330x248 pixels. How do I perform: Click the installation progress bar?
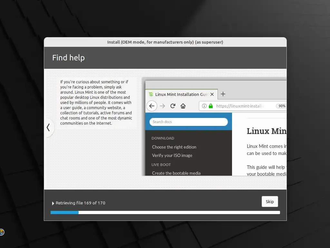165,212
